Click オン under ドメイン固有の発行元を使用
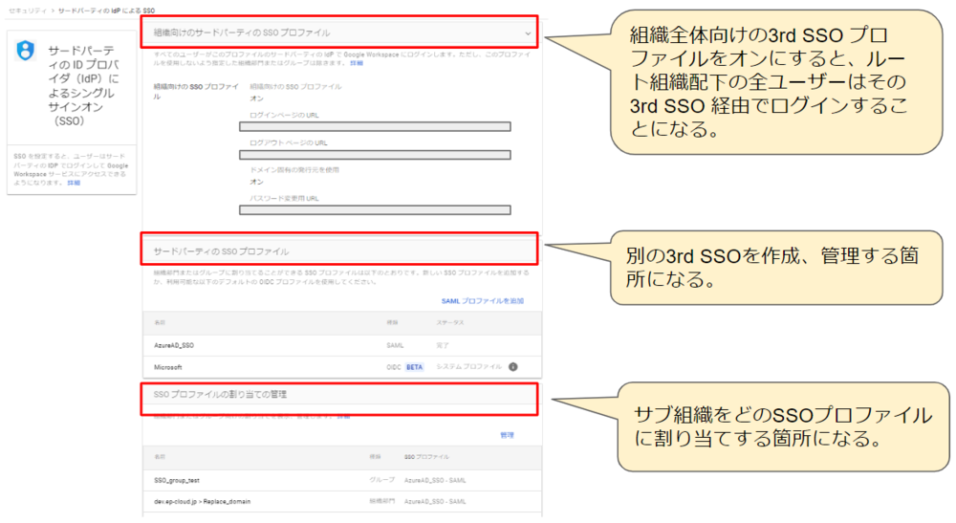This screenshot has height=523, width=956. click(256, 182)
